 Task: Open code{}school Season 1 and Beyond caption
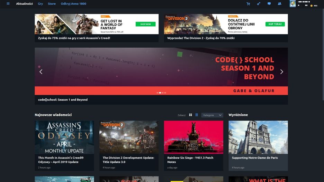[x=63, y=99]
